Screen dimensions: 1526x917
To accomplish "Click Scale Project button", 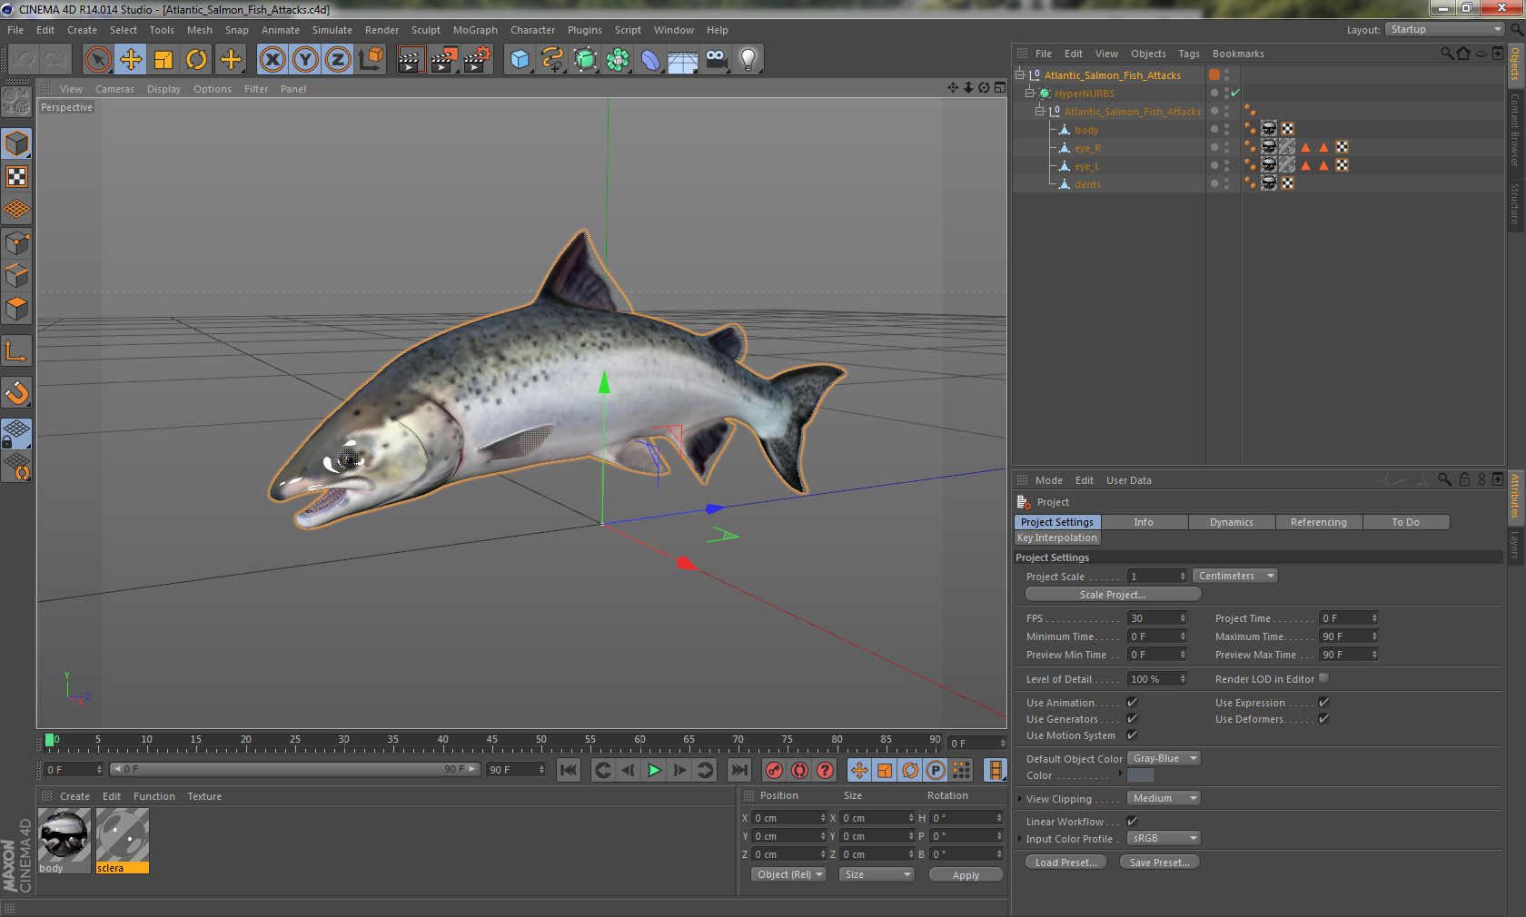I will (1113, 595).
